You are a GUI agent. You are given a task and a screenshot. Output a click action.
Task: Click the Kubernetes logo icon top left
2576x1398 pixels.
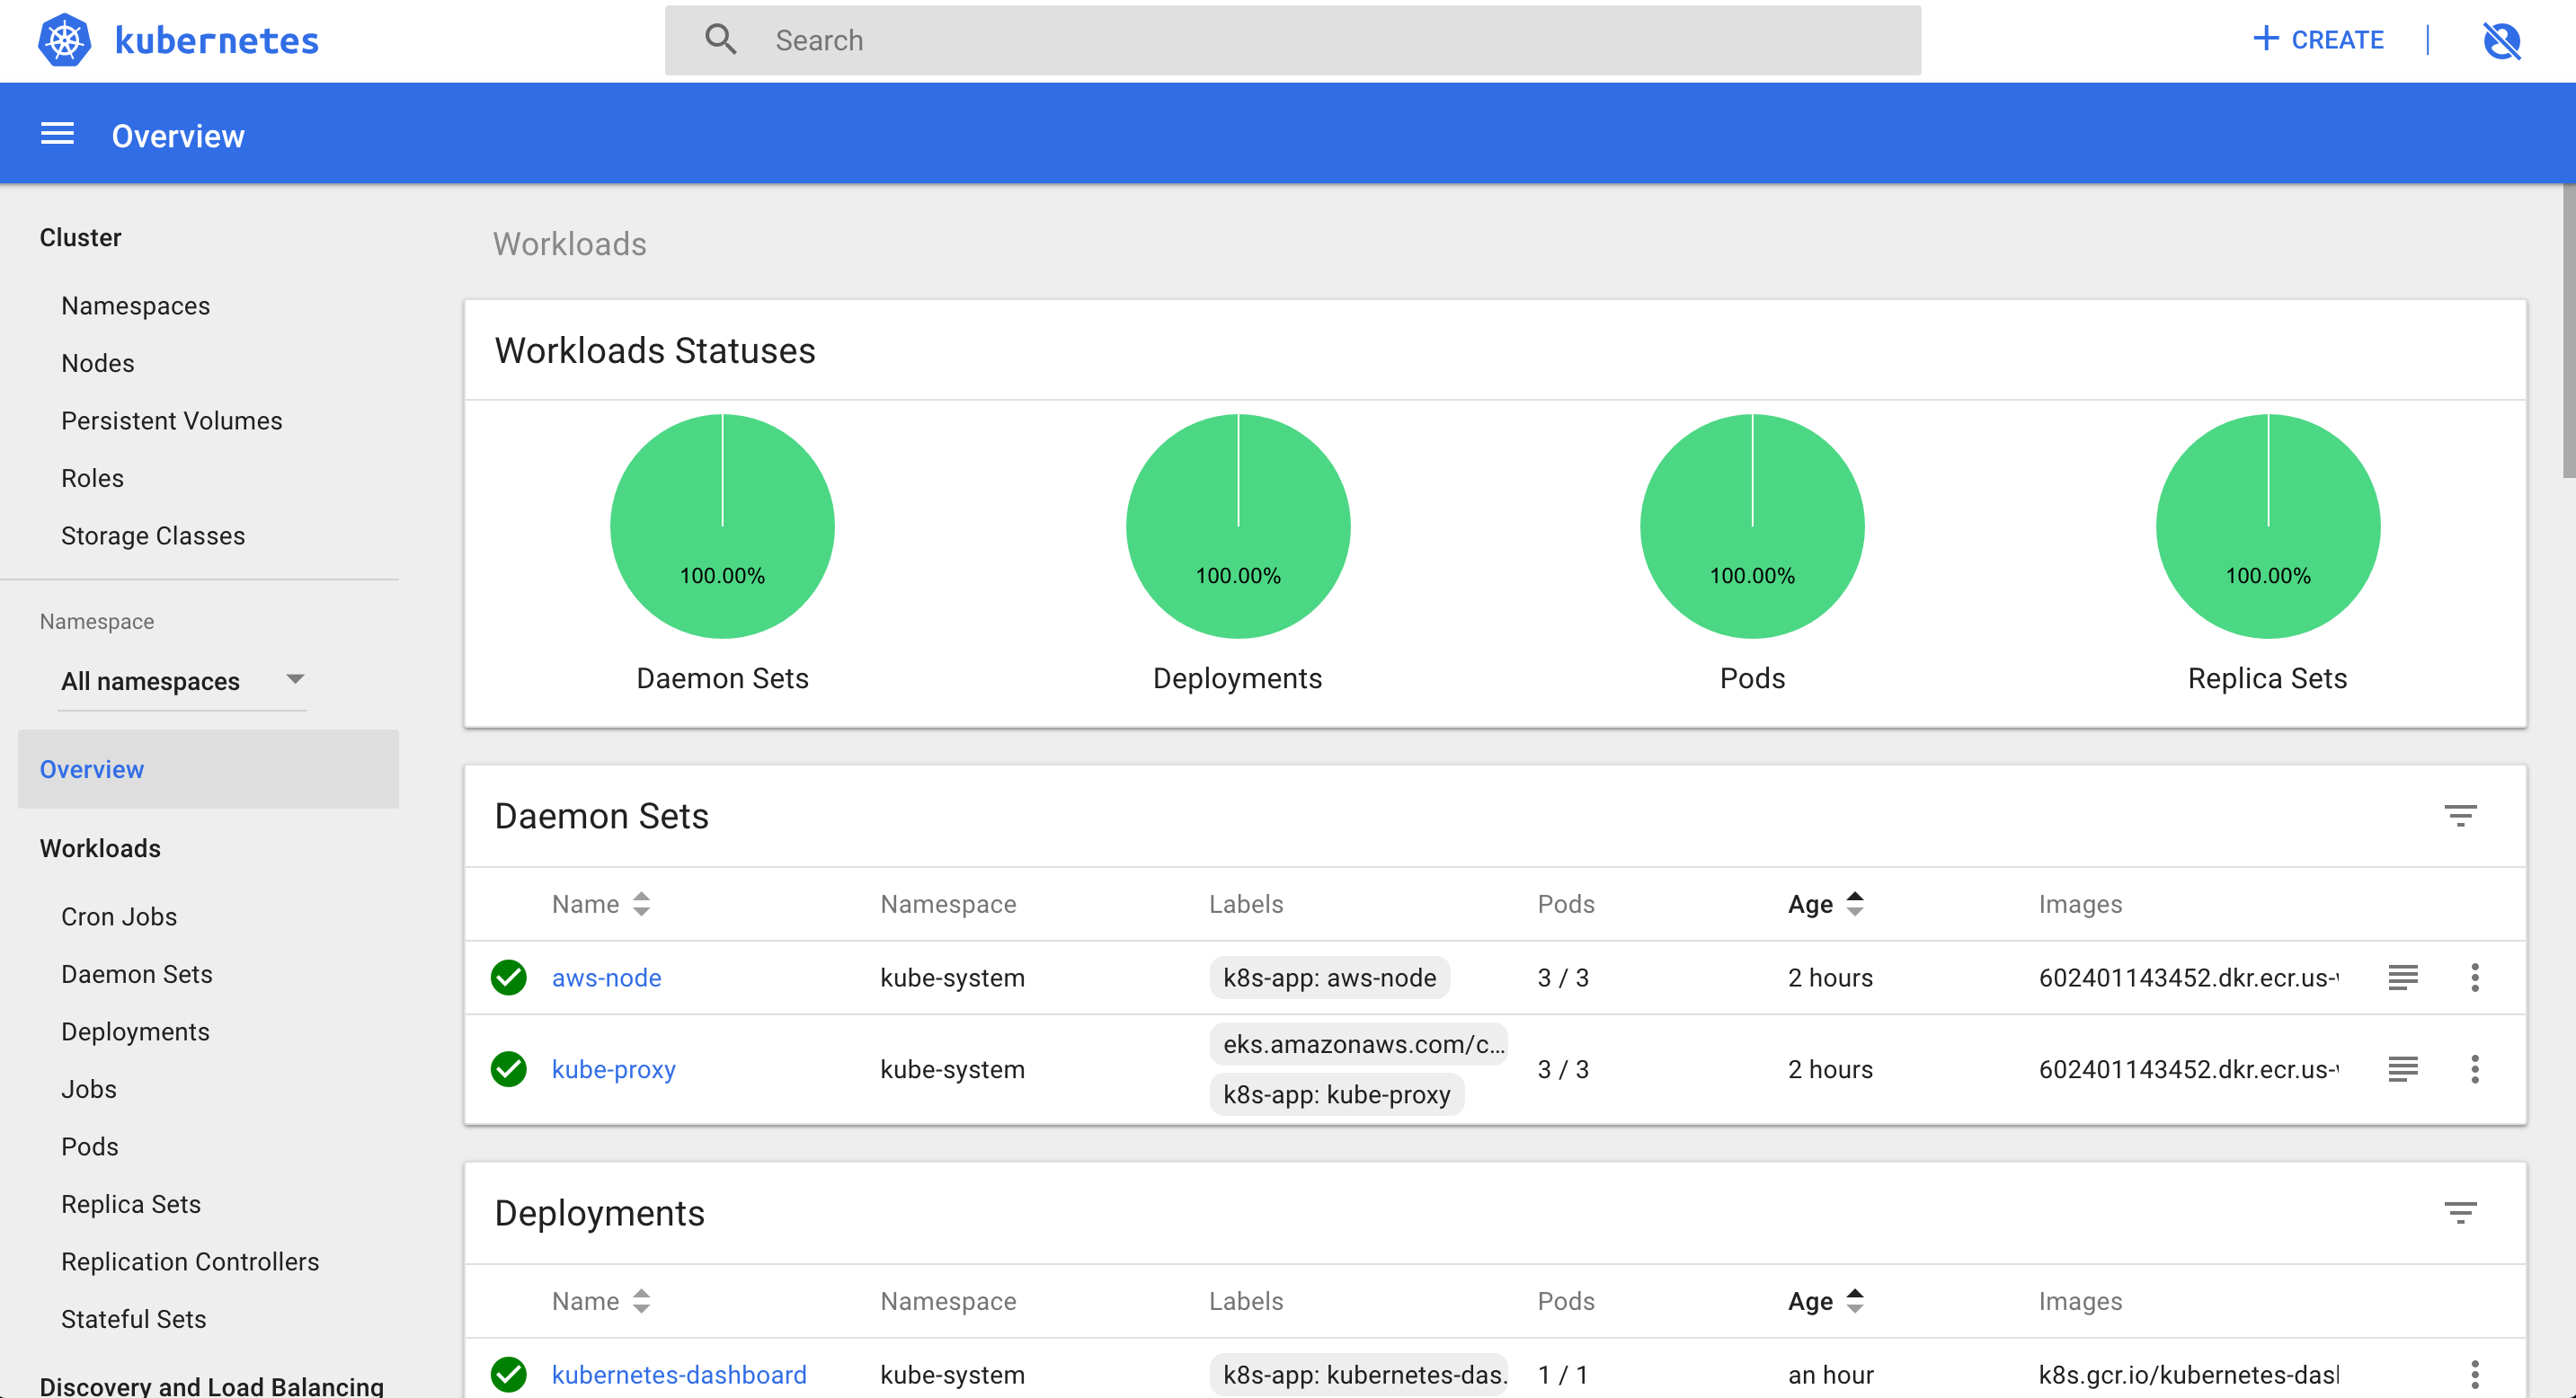[64, 40]
